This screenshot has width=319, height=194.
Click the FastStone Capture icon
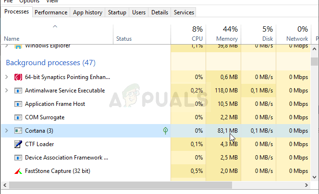pyautogui.click(x=18, y=171)
